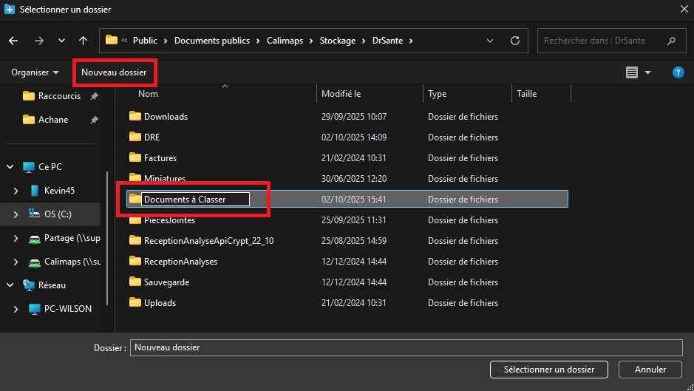This screenshot has width=694, height=391.
Task: Expand the OS (C:) drive node
Action: coord(16,214)
